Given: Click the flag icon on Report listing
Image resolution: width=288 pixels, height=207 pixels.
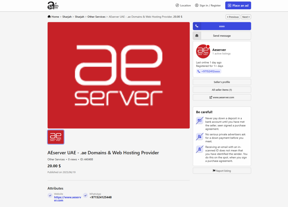Looking at the screenshot, I should [214, 171].
